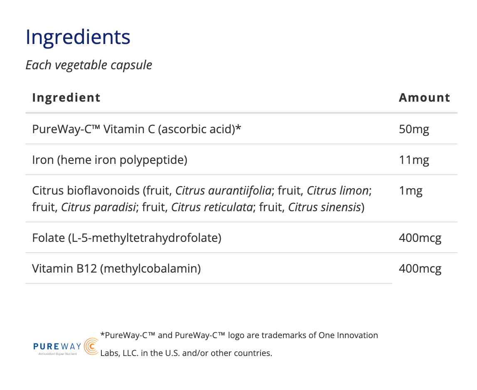Click the Ingredient column header
The image size is (477, 390).
[x=66, y=97]
